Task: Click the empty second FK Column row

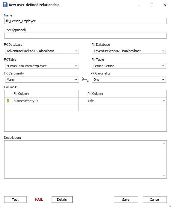Action: (x=45, y=108)
